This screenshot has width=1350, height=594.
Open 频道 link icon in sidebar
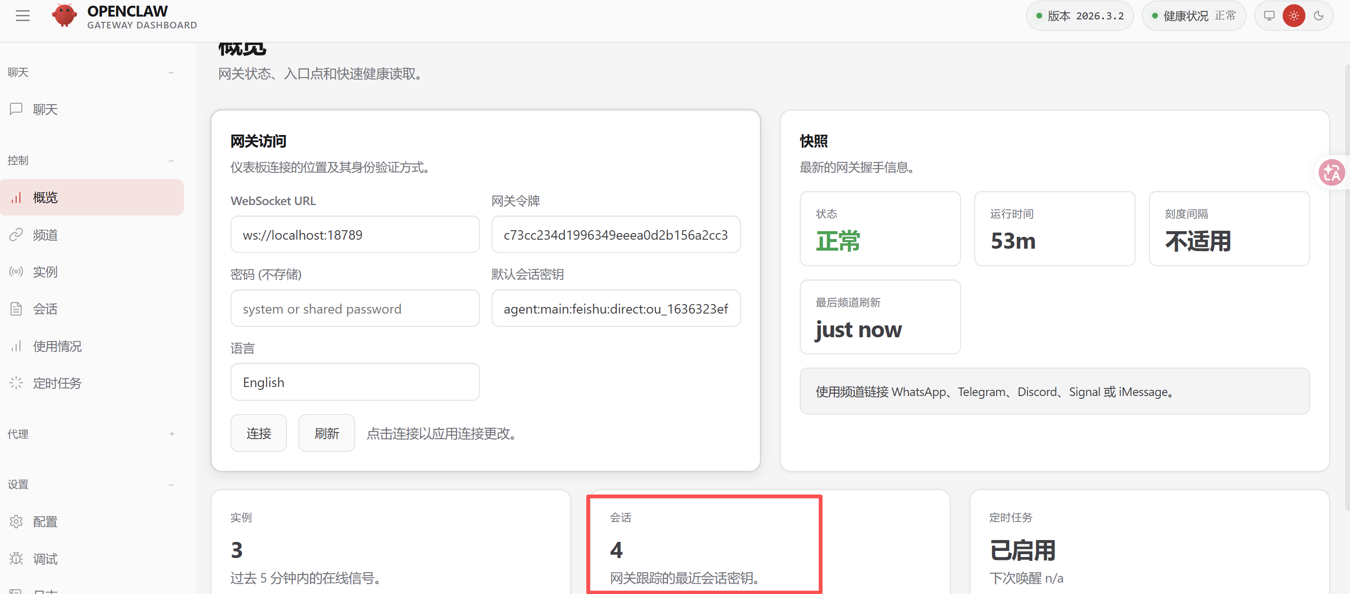point(17,235)
